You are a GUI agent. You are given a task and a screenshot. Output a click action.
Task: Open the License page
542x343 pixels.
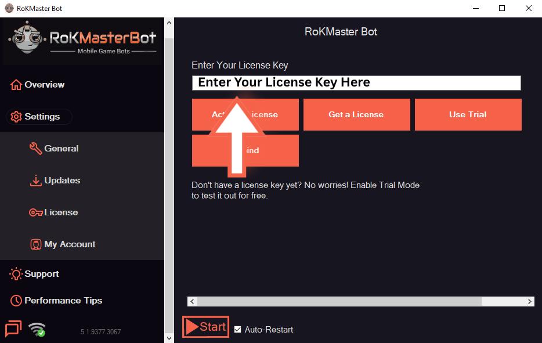click(x=53, y=212)
